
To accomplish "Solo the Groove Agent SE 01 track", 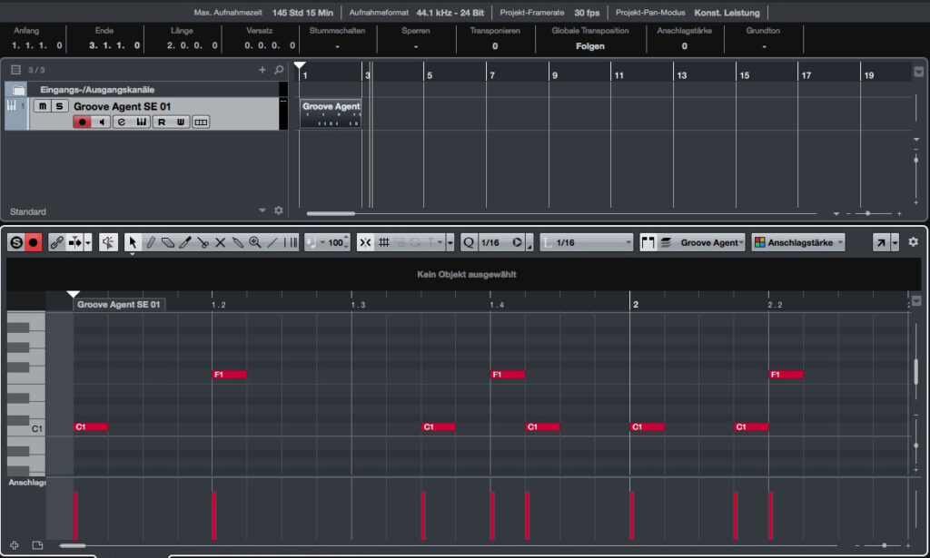I will [59, 106].
